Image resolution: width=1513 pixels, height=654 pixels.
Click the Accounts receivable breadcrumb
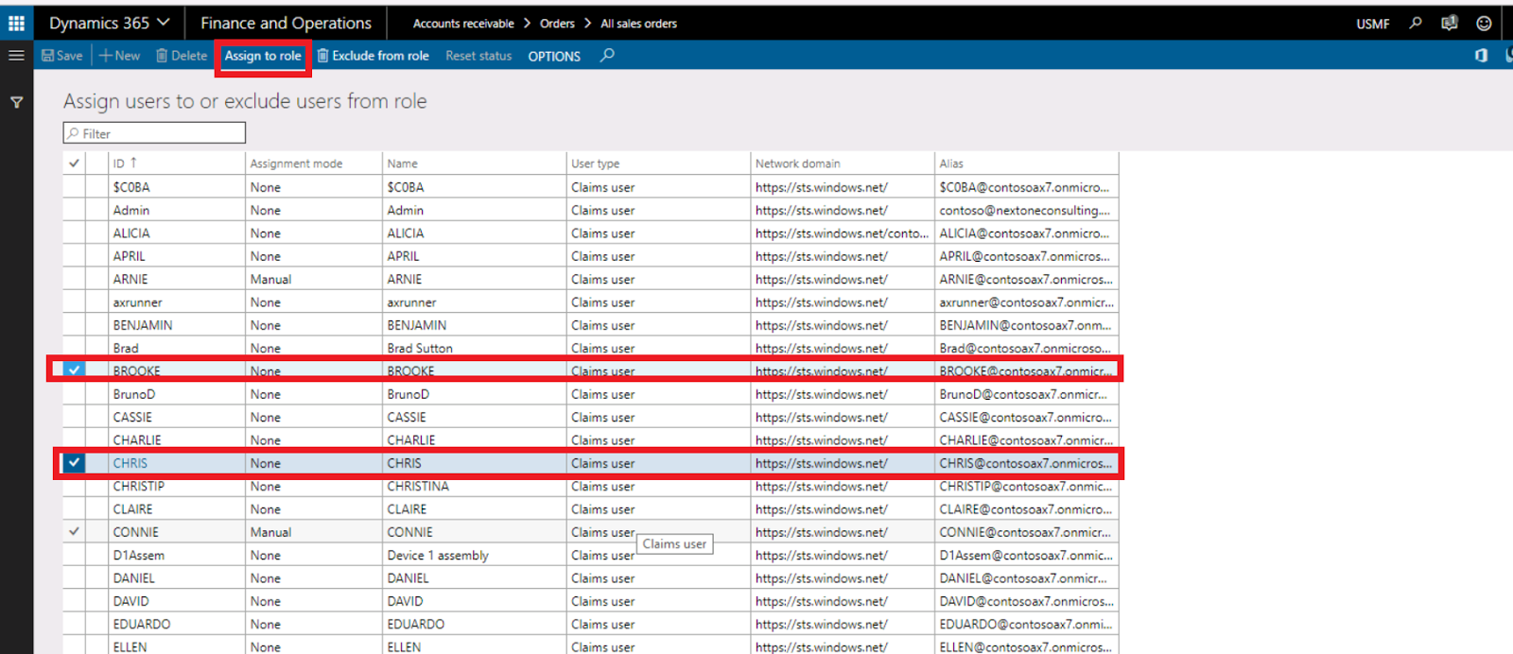pyautogui.click(x=463, y=24)
